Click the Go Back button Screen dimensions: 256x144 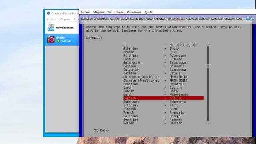[x=101, y=130]
